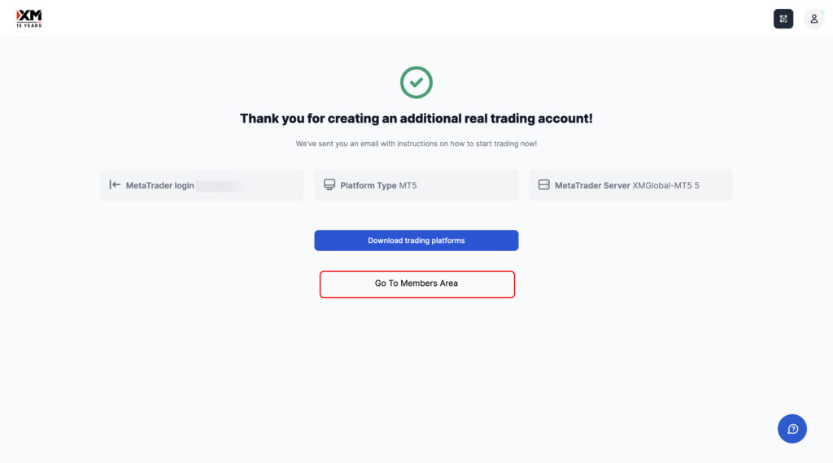Open the live chat help bubble
This screenshot has width=833, height=463.
[792, 429]
